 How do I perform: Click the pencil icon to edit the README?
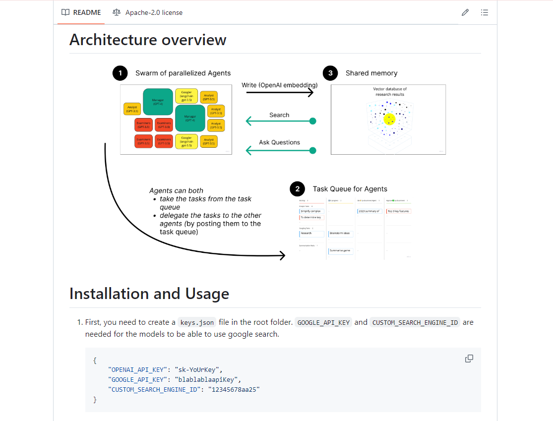coord(465,12)
